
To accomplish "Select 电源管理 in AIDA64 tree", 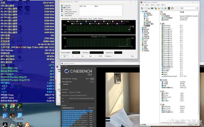I will point(148,22).
